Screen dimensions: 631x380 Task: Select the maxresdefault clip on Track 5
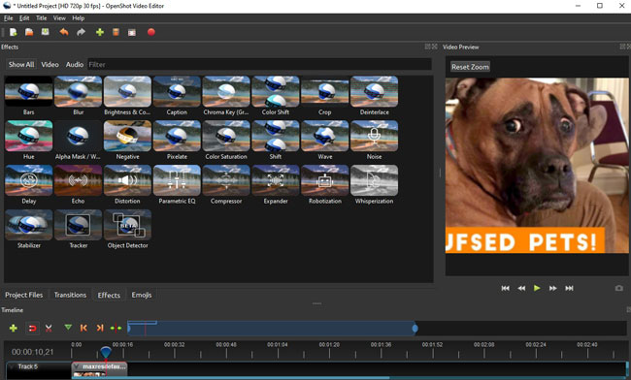(99, 369)
